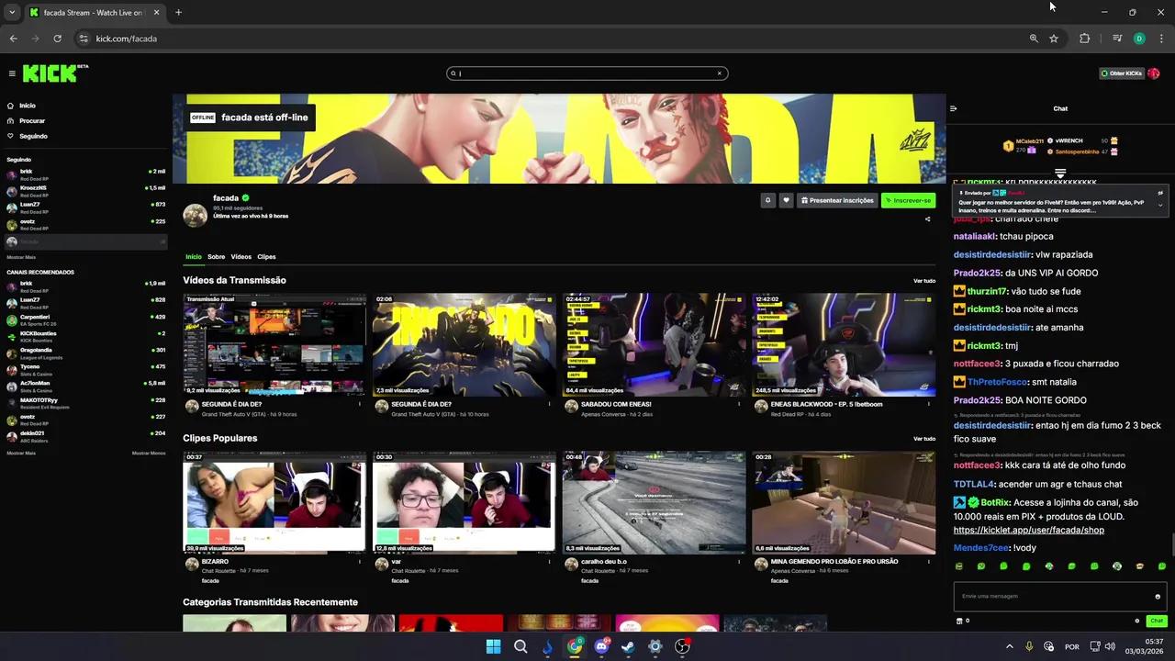The height and width of the screenshot is (661, 1175).
Task: Click the green Chat send button
Action: (1157, 621)
